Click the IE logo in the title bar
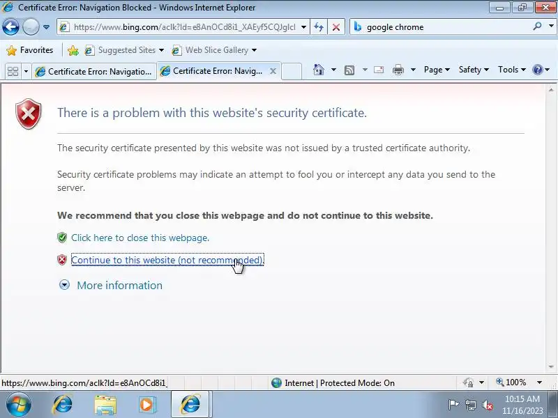558x418 pixels. [8, 7]
